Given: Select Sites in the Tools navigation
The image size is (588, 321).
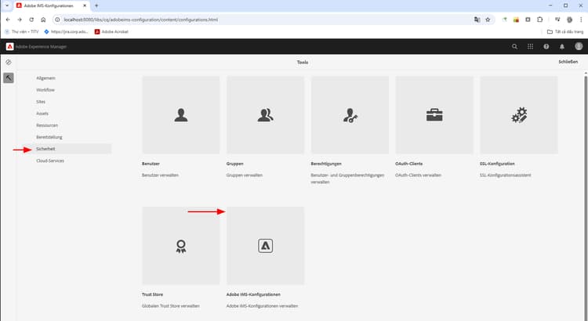Looking at the screenshot, I should click(41, 102).
